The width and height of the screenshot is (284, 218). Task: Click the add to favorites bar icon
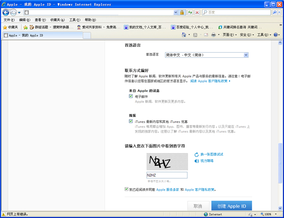click(x=26, y=27)
